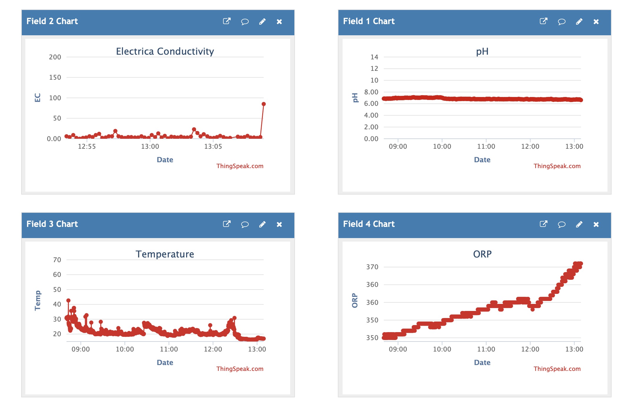Image resolution: width=631 pixels, height=405 pixels.
Task: Click the Date label under Temperature chart
Action: click(165, 363)
